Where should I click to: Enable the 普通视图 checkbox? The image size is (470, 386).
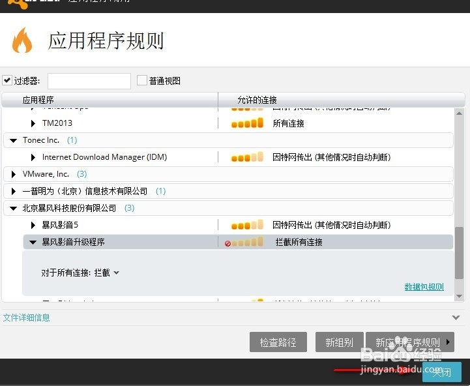point(141,80)
